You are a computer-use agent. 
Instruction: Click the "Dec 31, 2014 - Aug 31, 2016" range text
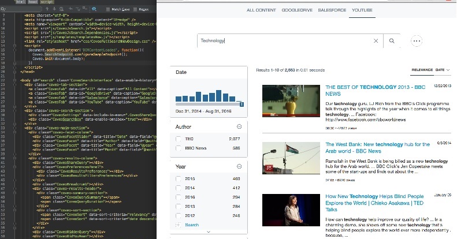pyautogui.click(x=203, y=111)
